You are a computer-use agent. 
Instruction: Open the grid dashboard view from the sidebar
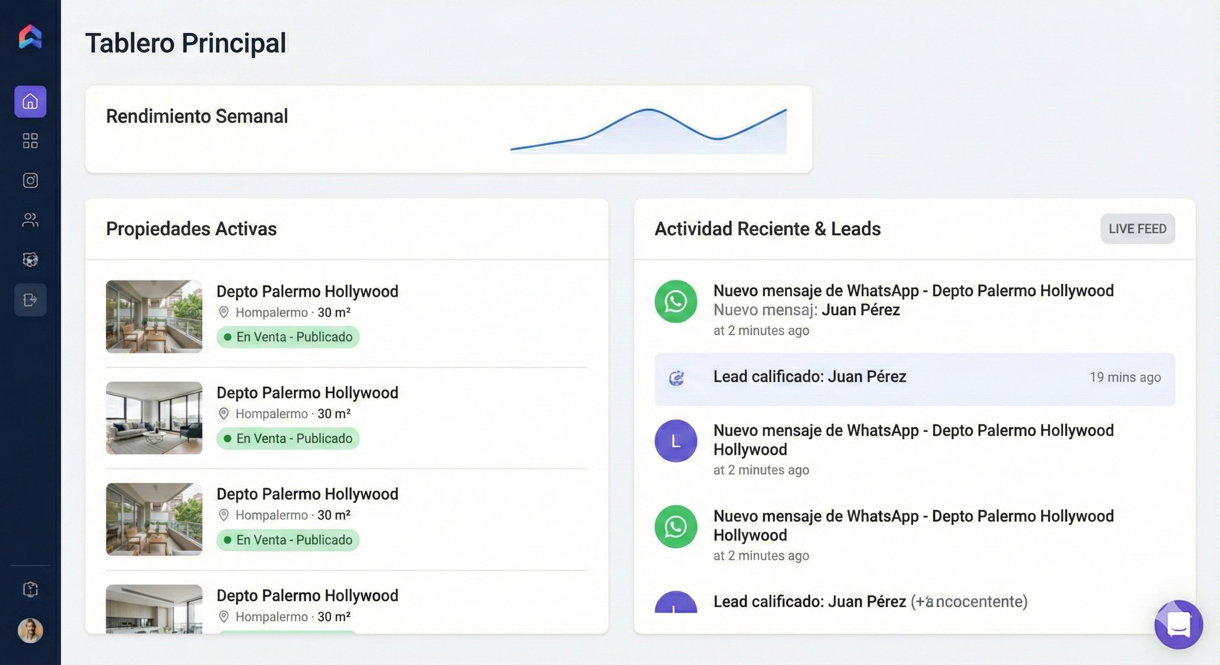pos(30,141)
